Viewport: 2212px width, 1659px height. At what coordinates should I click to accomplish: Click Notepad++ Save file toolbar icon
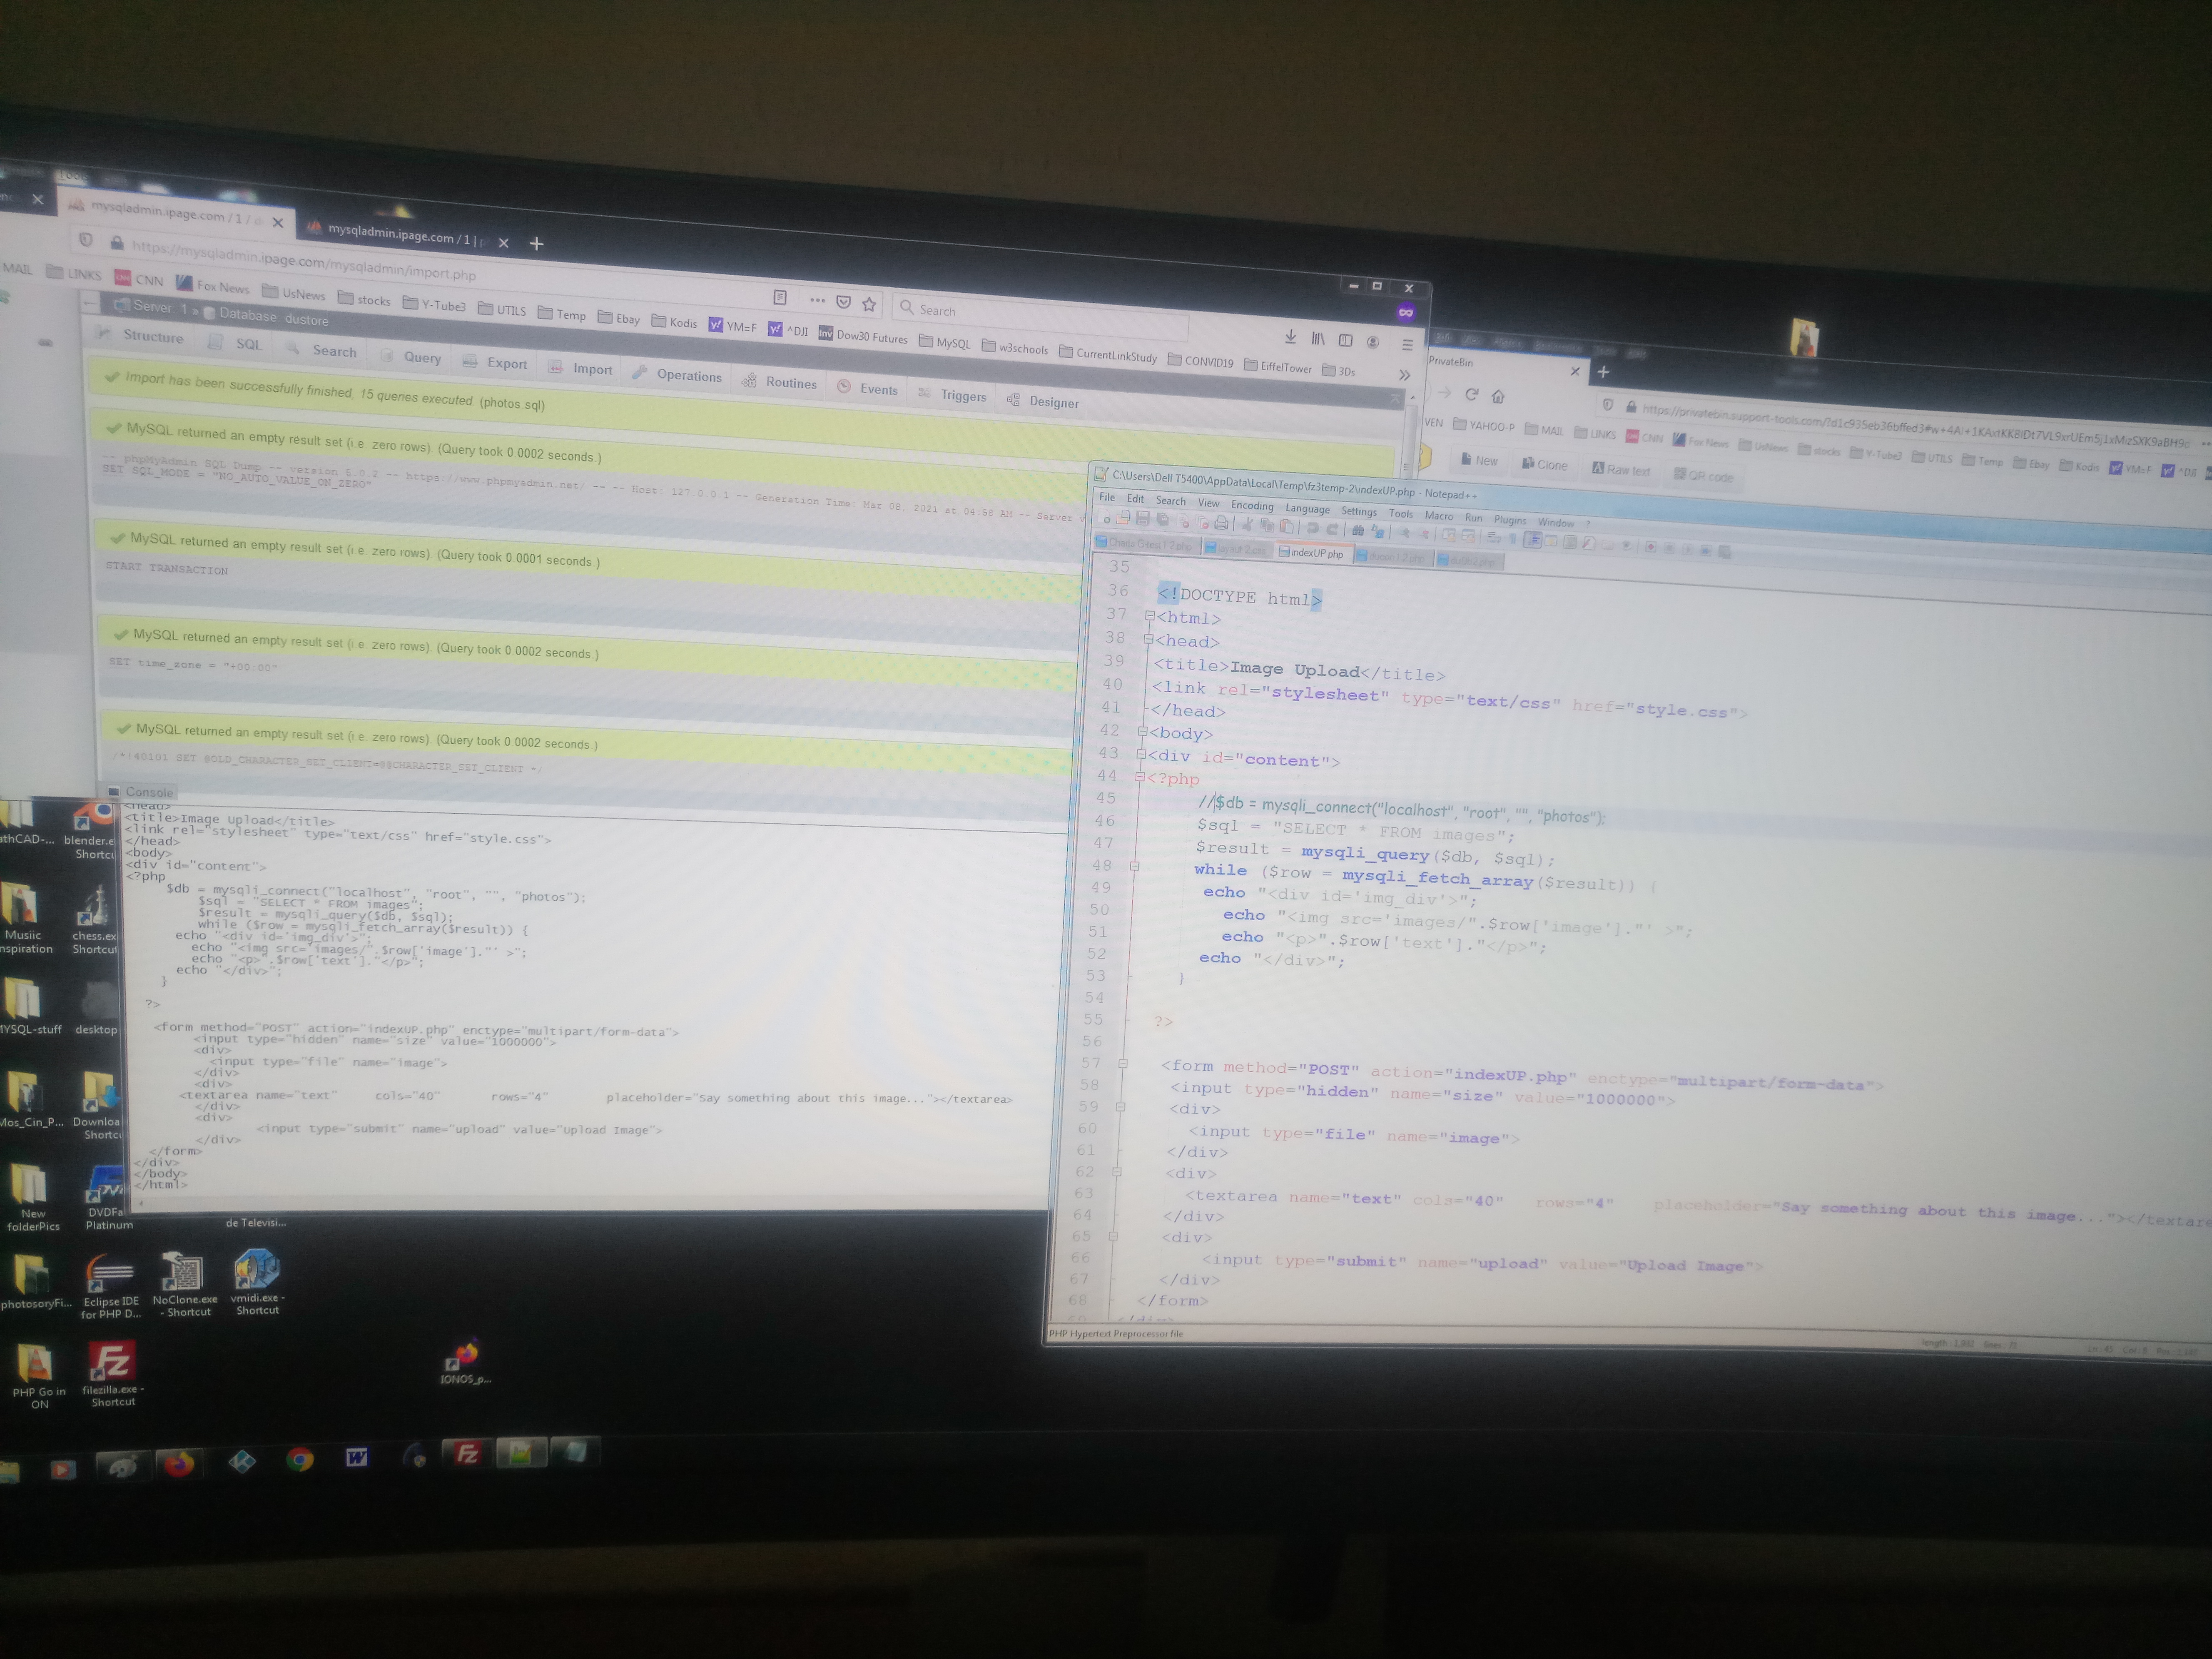1143,519
